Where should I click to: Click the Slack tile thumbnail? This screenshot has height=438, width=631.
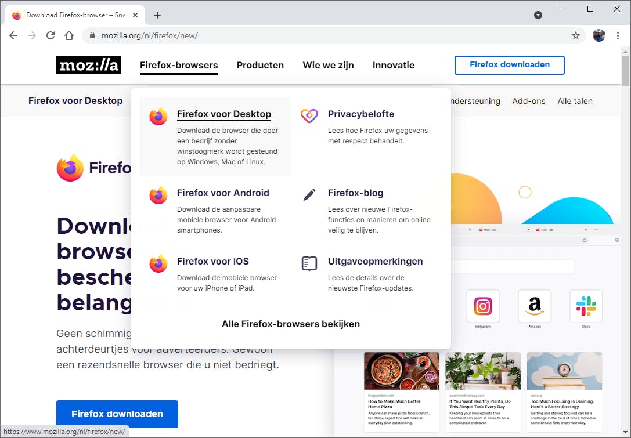pos(586,306)
